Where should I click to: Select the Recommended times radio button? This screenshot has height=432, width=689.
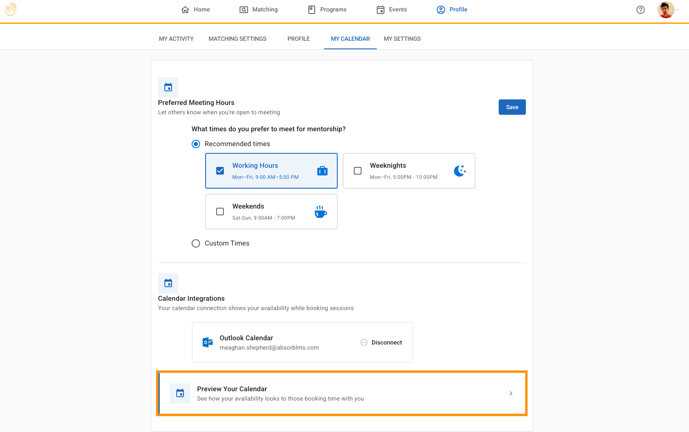tap(196, 144)
